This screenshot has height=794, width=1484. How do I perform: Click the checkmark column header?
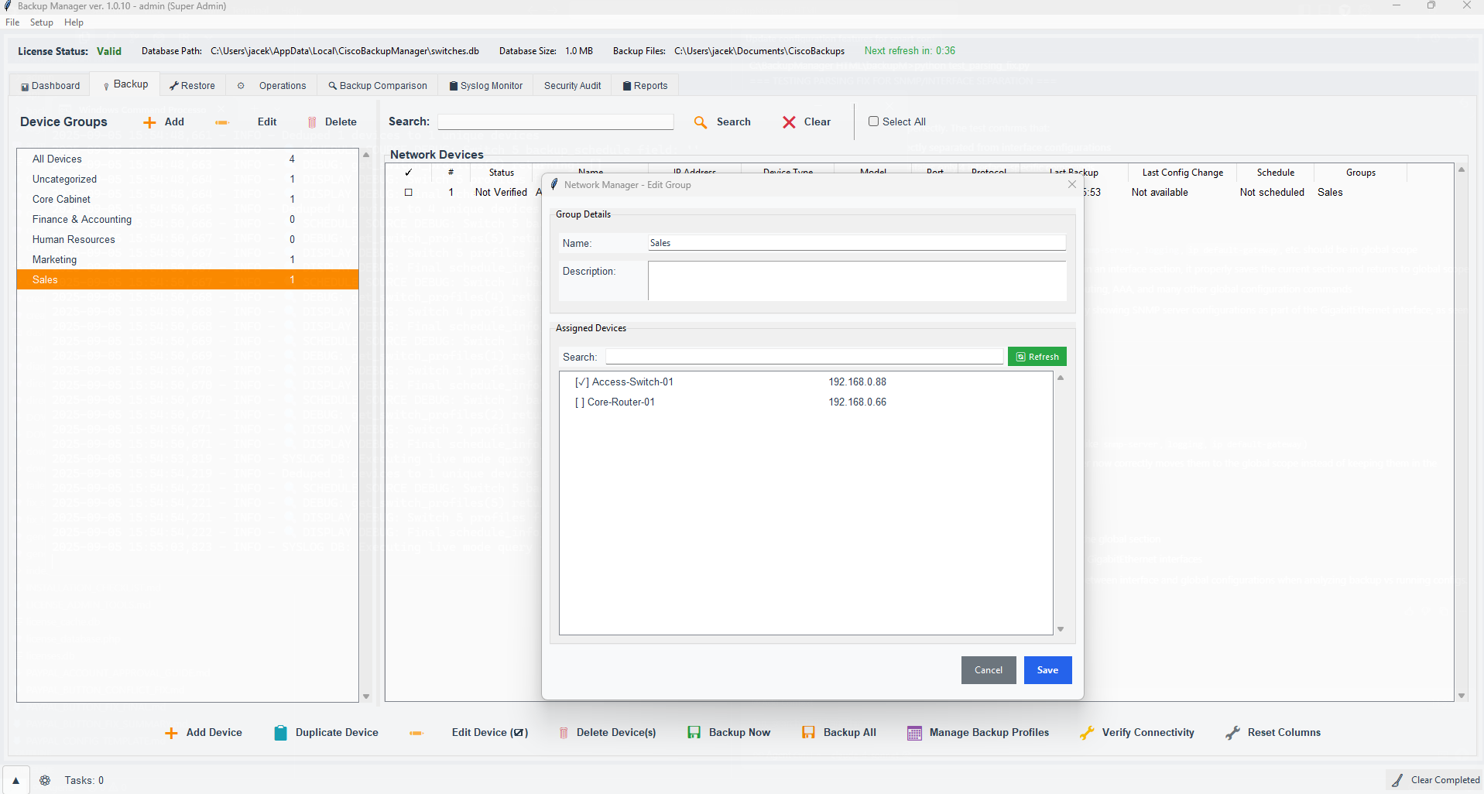409,173
